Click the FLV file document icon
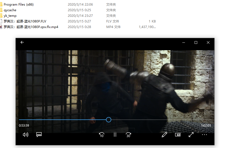The width and height of the screenshot is (225, 148). [1, 21]
